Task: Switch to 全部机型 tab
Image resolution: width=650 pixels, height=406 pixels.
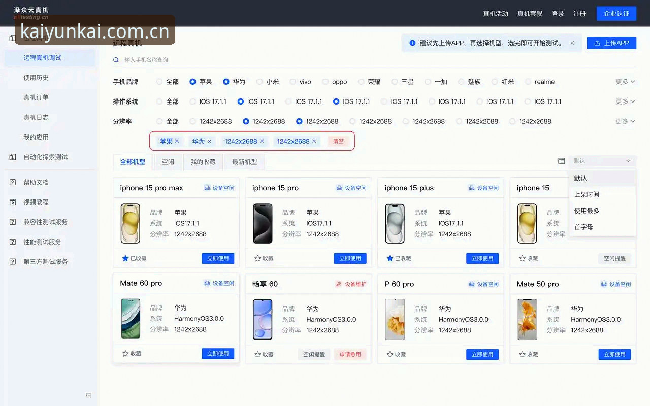Action: [x=133, y=162]
